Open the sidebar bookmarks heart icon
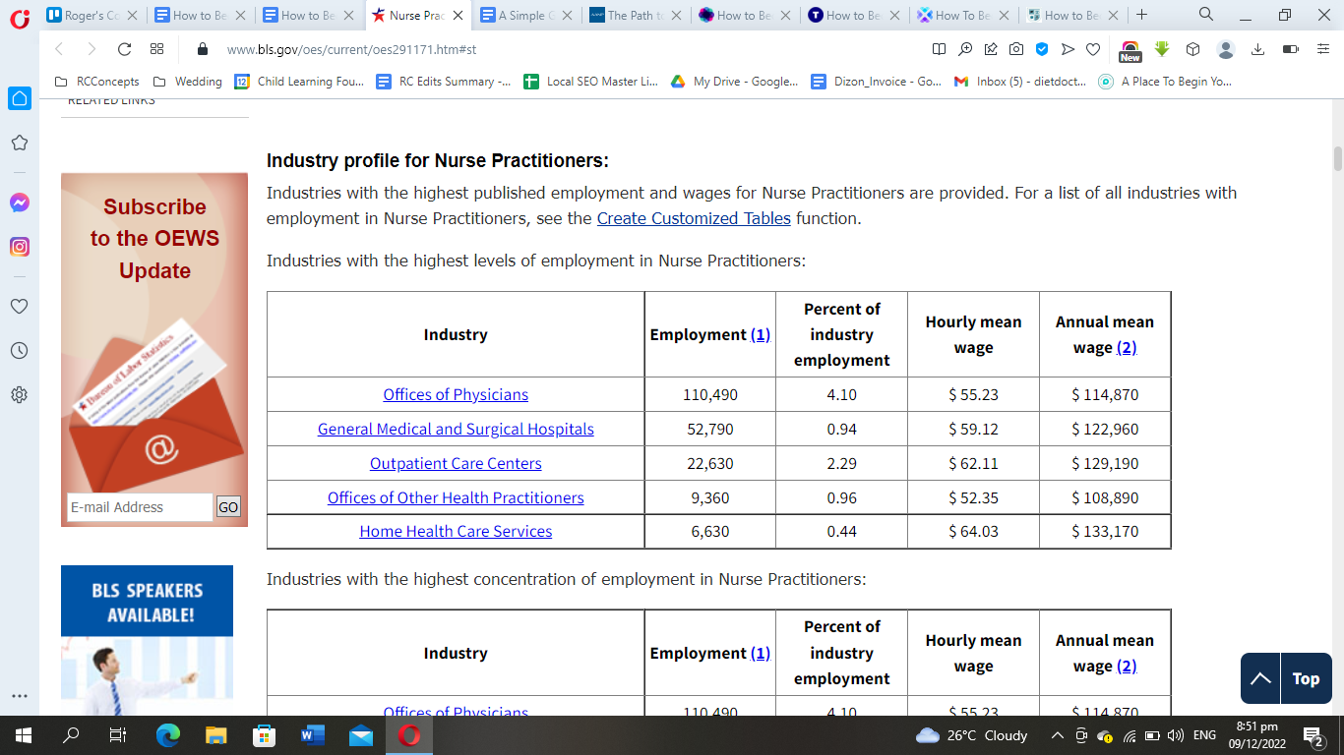The image size is (1344, 755). click(x=19, y=306)
